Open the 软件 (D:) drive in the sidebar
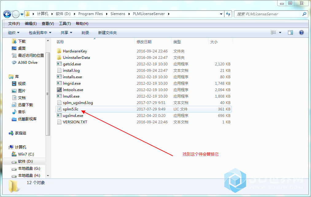This screenshot has height=197, width=311. pos(25,161)
